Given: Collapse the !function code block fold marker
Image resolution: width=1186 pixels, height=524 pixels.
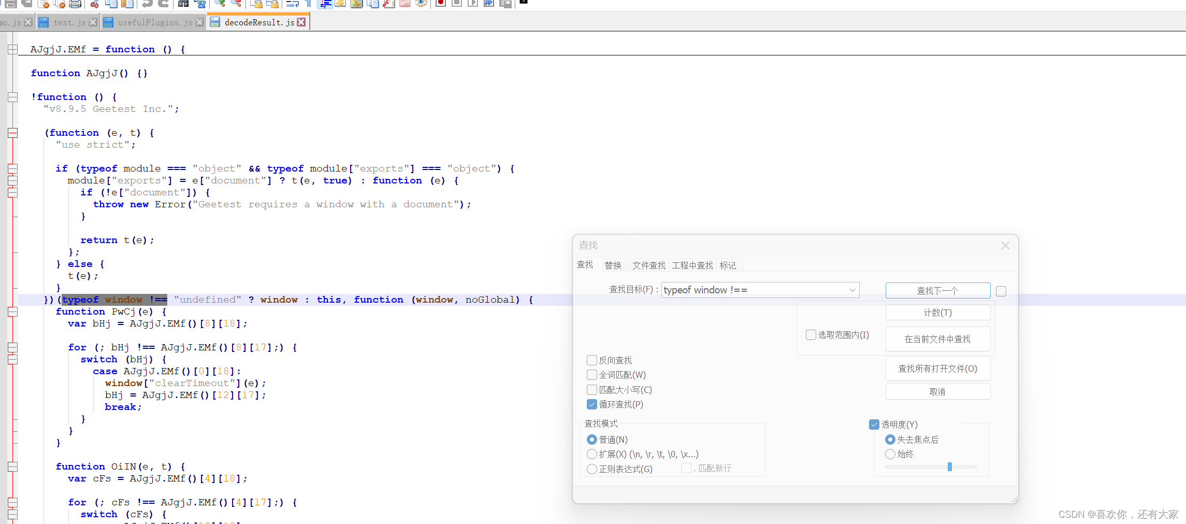Looking at the screenshot, I should coord(12,97).
